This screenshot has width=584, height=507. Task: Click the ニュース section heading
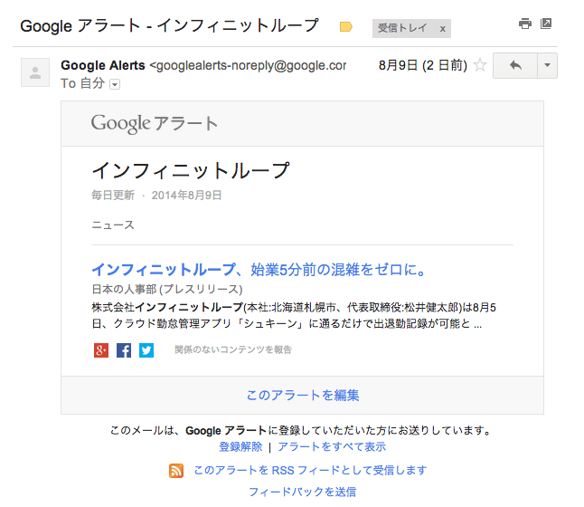click(x=113, y=225)
